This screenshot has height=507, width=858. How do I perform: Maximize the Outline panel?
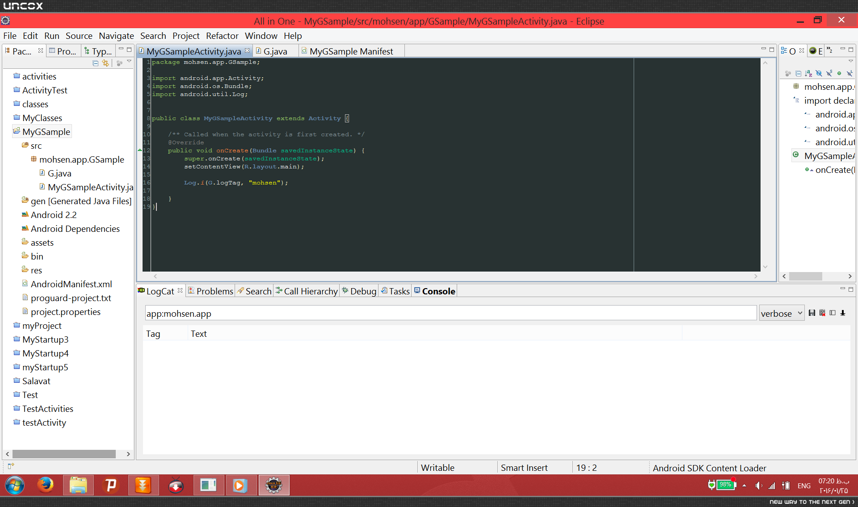coord(851,50)
